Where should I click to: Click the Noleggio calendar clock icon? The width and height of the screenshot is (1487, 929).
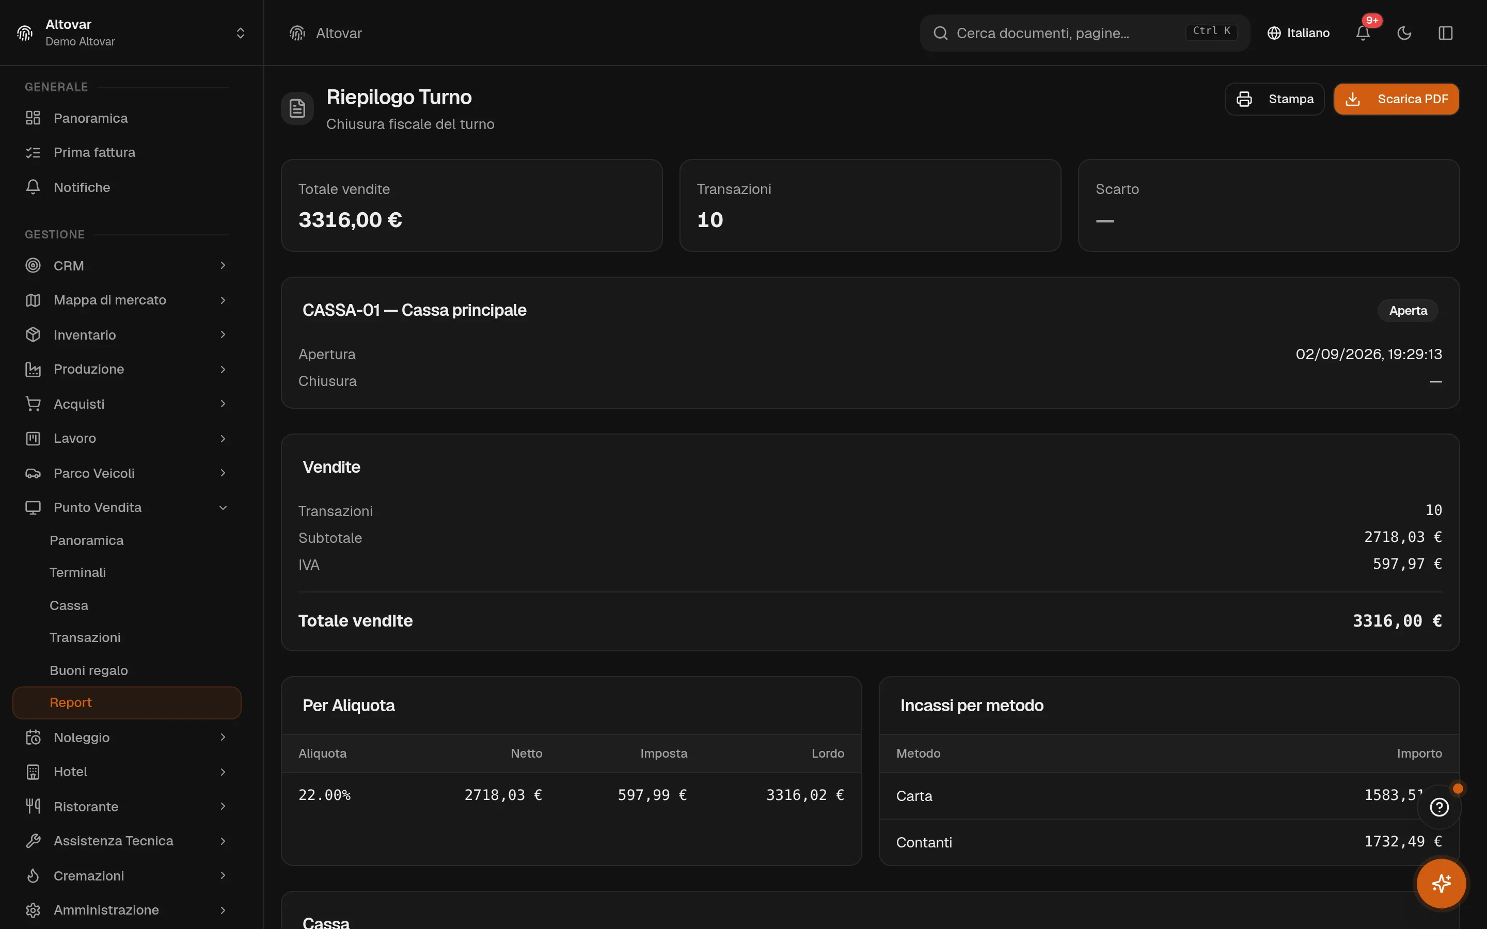tap(33, 738)
